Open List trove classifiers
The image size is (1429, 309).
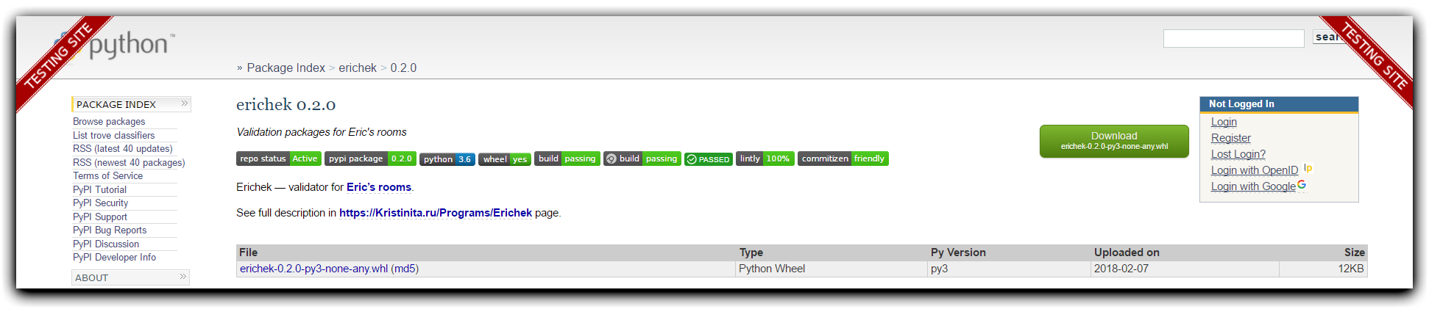coord(114,136)
